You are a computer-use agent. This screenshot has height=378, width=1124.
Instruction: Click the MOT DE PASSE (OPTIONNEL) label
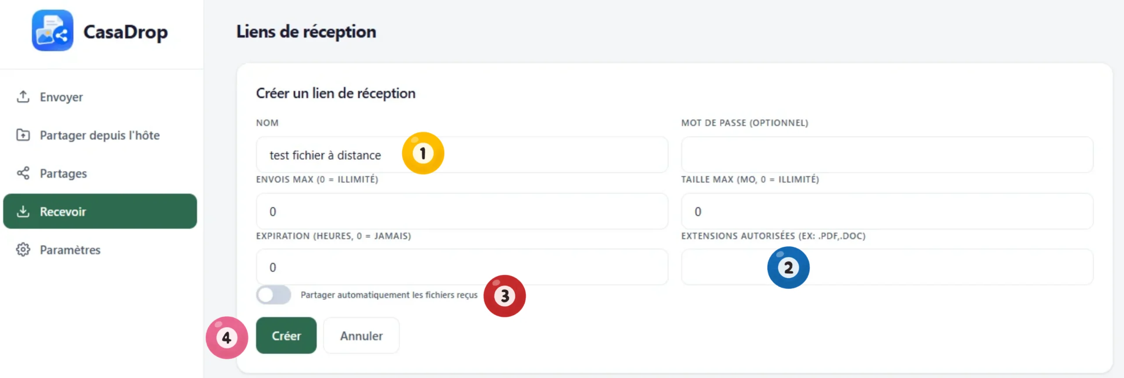745,123
